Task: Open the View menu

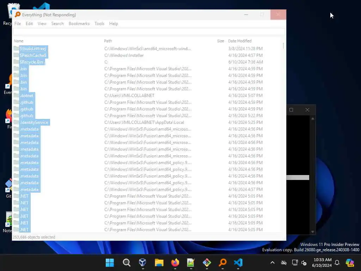Action: coord(42,24)
